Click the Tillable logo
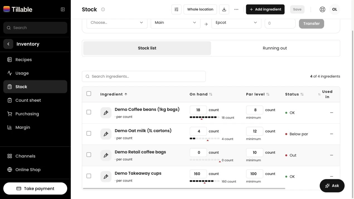Screen dimensions: 354x199 (18, 9)
